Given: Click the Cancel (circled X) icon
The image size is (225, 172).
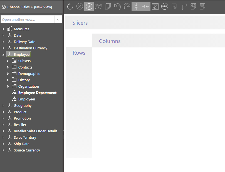Looking at the screenshot, I should coord(80,6).
